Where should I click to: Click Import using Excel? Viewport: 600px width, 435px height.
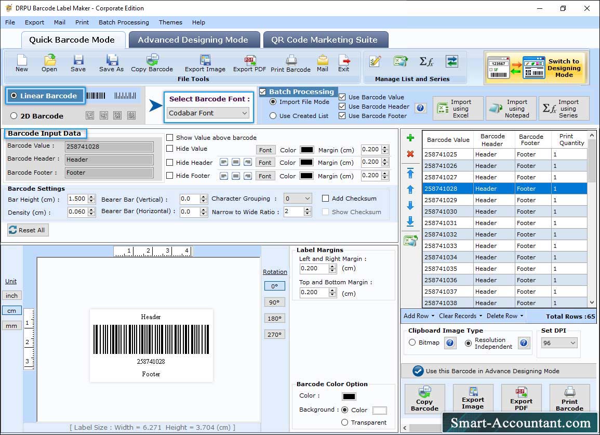pos(458,109)
